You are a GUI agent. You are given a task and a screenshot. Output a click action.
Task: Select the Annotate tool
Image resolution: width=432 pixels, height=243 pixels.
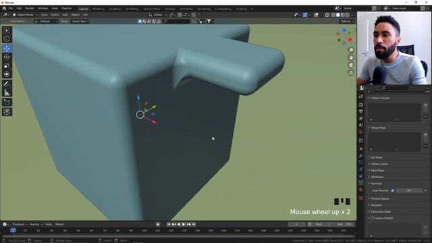click(x=7, y=84)
